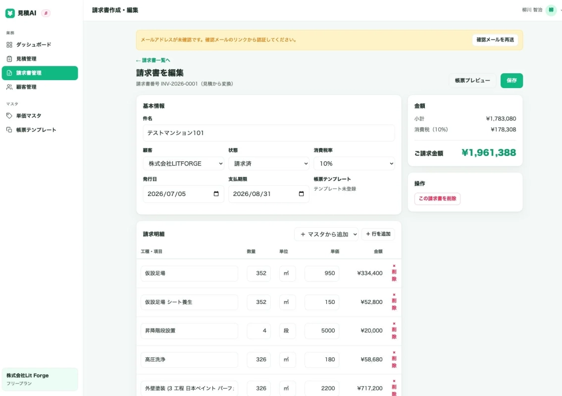Image resolution: width=562 pixels, height=396 pixels.
Task: Click item name field 仮設足場 シート養生
Action: (189, 302)
